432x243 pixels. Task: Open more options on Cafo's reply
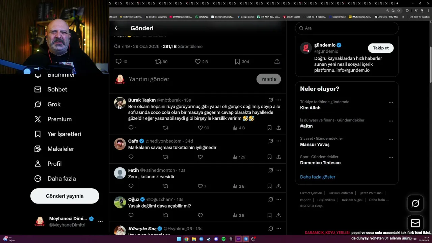tap(278, 141)
